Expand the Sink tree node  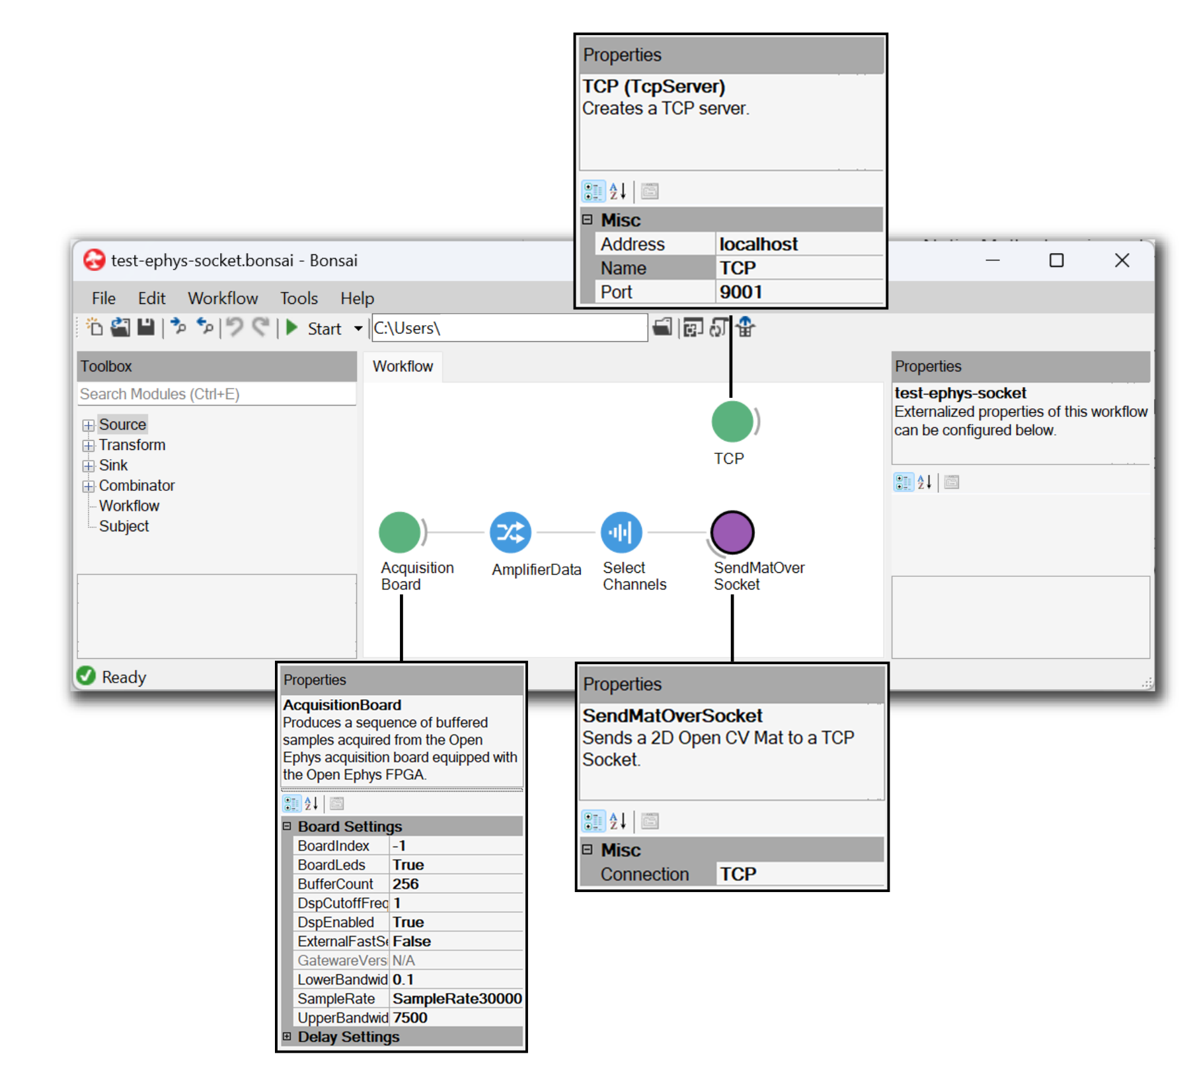click(89, 466)
